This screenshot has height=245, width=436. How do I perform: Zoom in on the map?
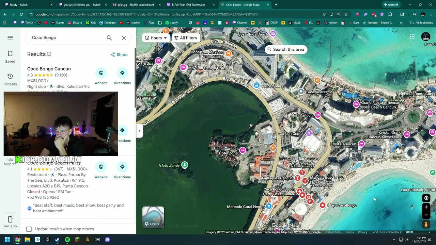pos(426,207)
